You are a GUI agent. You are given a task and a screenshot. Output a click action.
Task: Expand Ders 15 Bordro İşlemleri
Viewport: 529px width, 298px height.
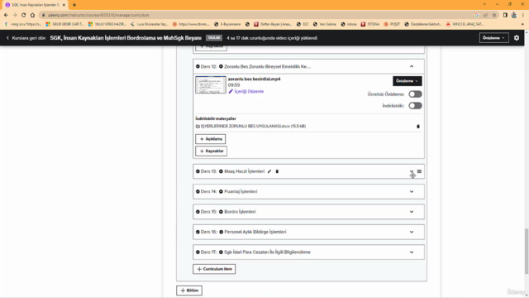click(x=412, y=212)
